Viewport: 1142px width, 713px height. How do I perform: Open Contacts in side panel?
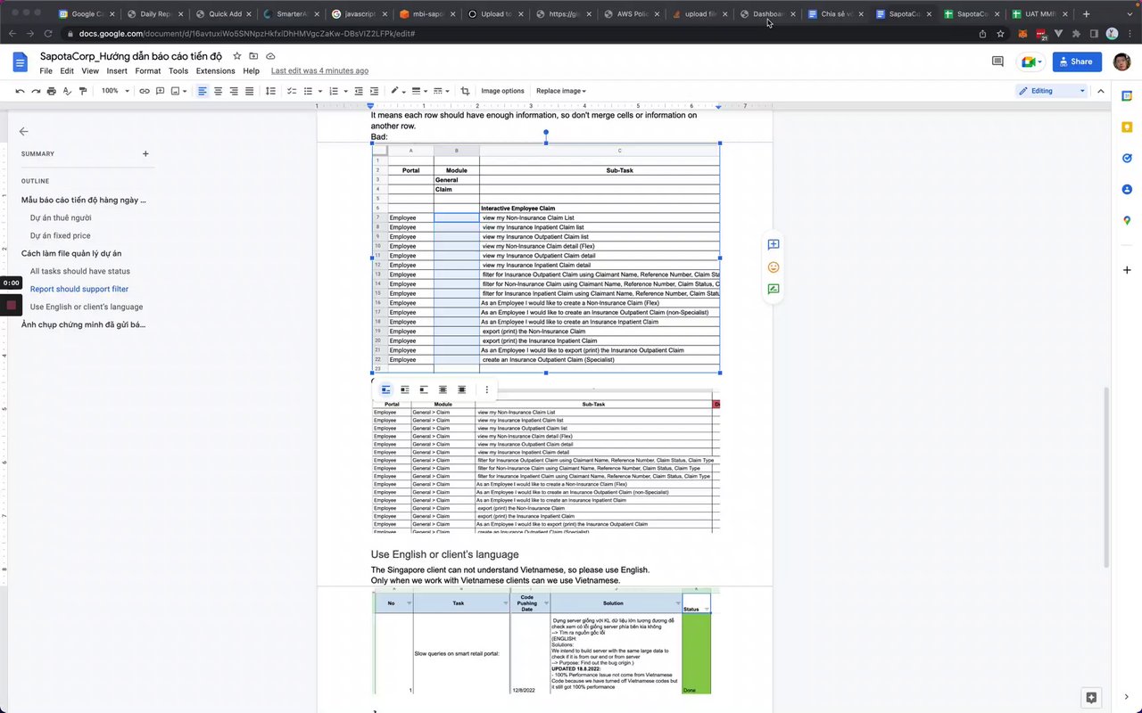pyautogui.click(x=1127, y=189)
